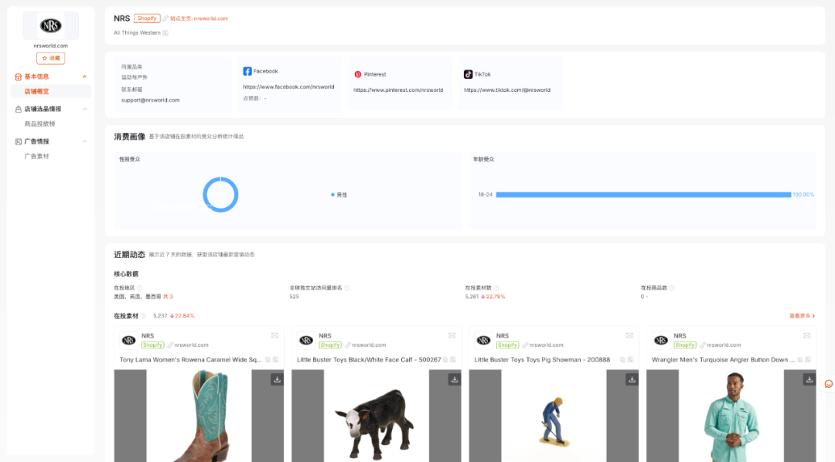Open the chat support widget icon
Image resolution: width=835 pixels, height=462 pixels.
point(828,384)
